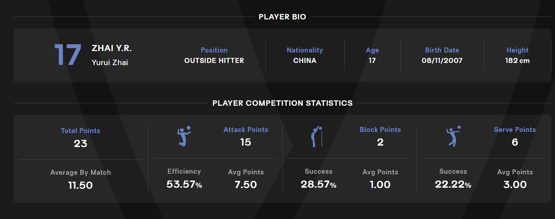The height and width of the screenshot is (219, 555).
Task: Click the Attack Points heading
Action: tap(246, 130)
